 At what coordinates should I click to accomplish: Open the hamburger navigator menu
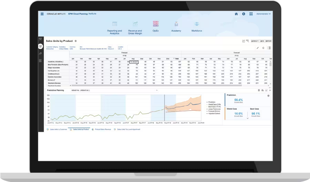42,14
